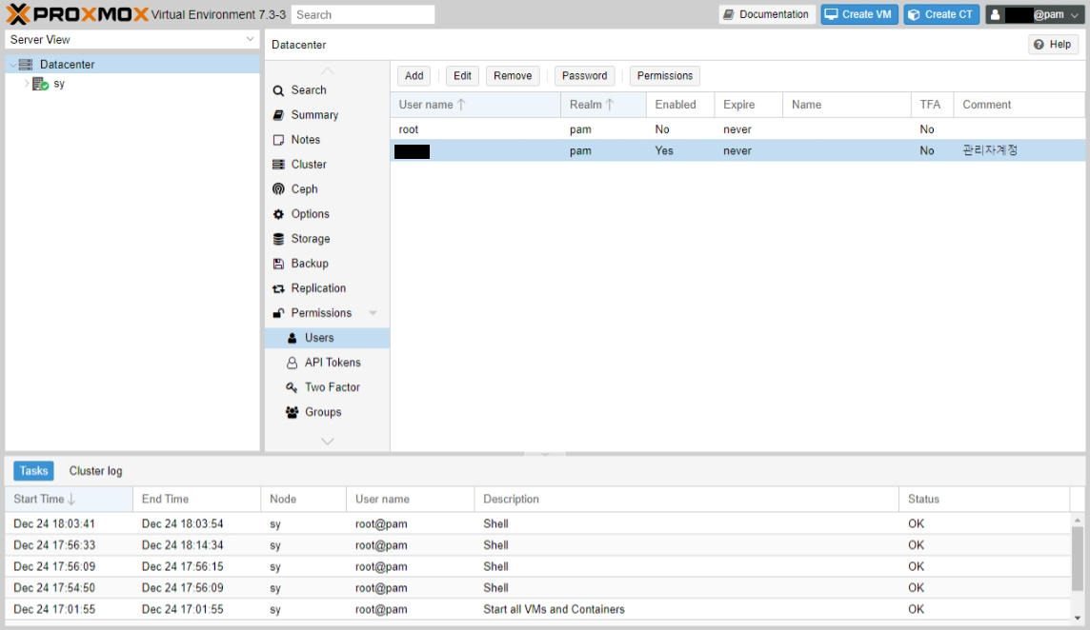Click the Create VM monitor icon

[x=832, y=14]
